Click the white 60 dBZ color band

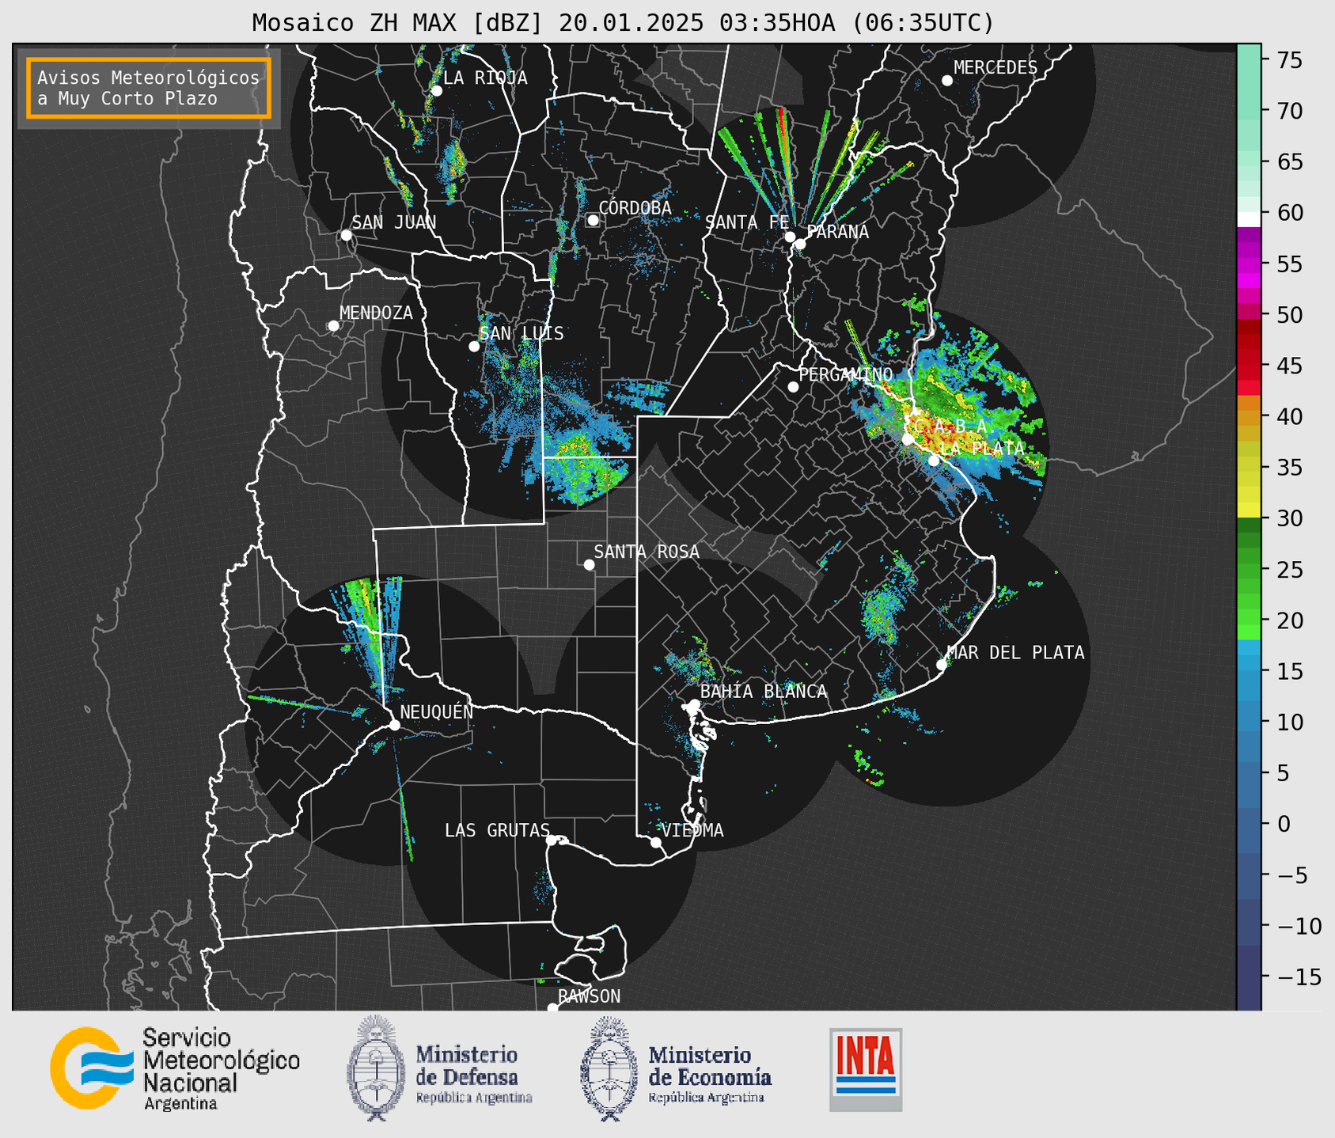[1249, 219]
